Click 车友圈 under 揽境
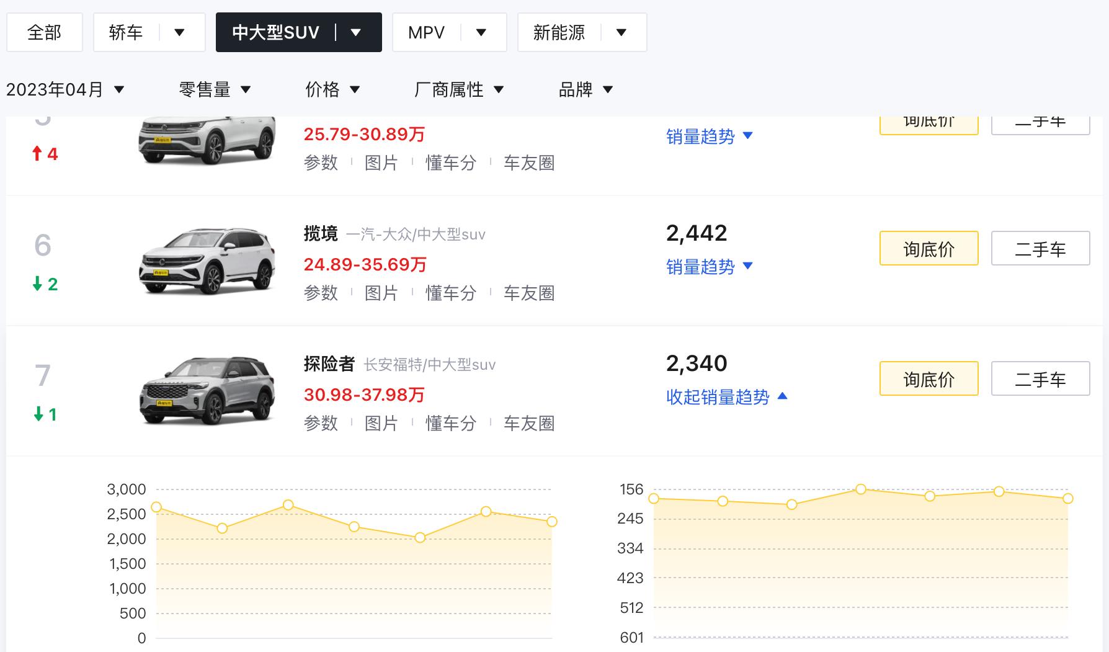1109x652 pixels. (x=529, y=293)
